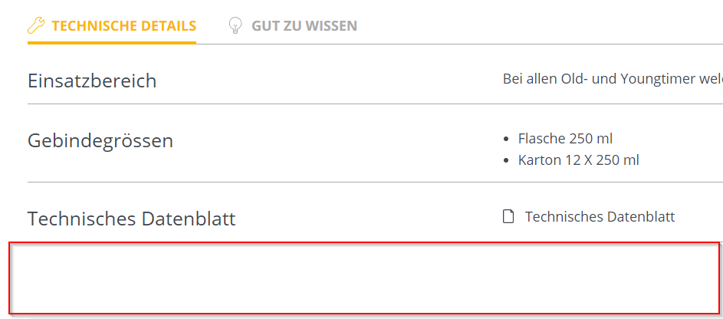Image resolution: width=723 pixels, height=319 pixels.
Task: Open the Technisches Datenblatt download link
Action: point(600,217)
